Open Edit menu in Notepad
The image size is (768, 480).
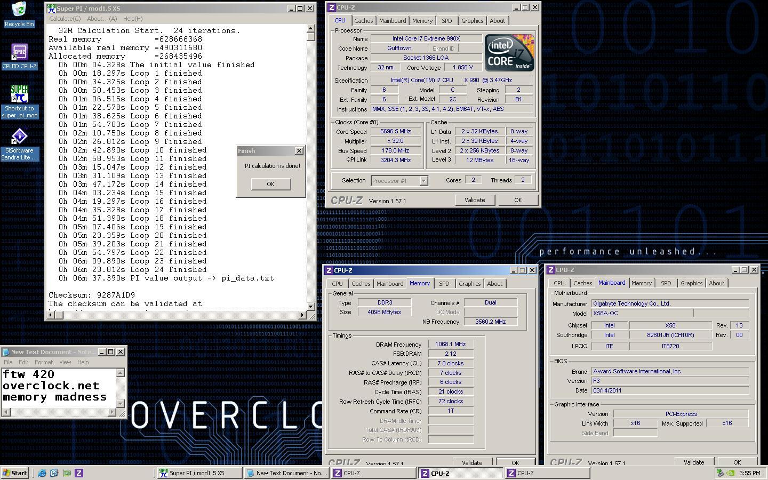23,362
